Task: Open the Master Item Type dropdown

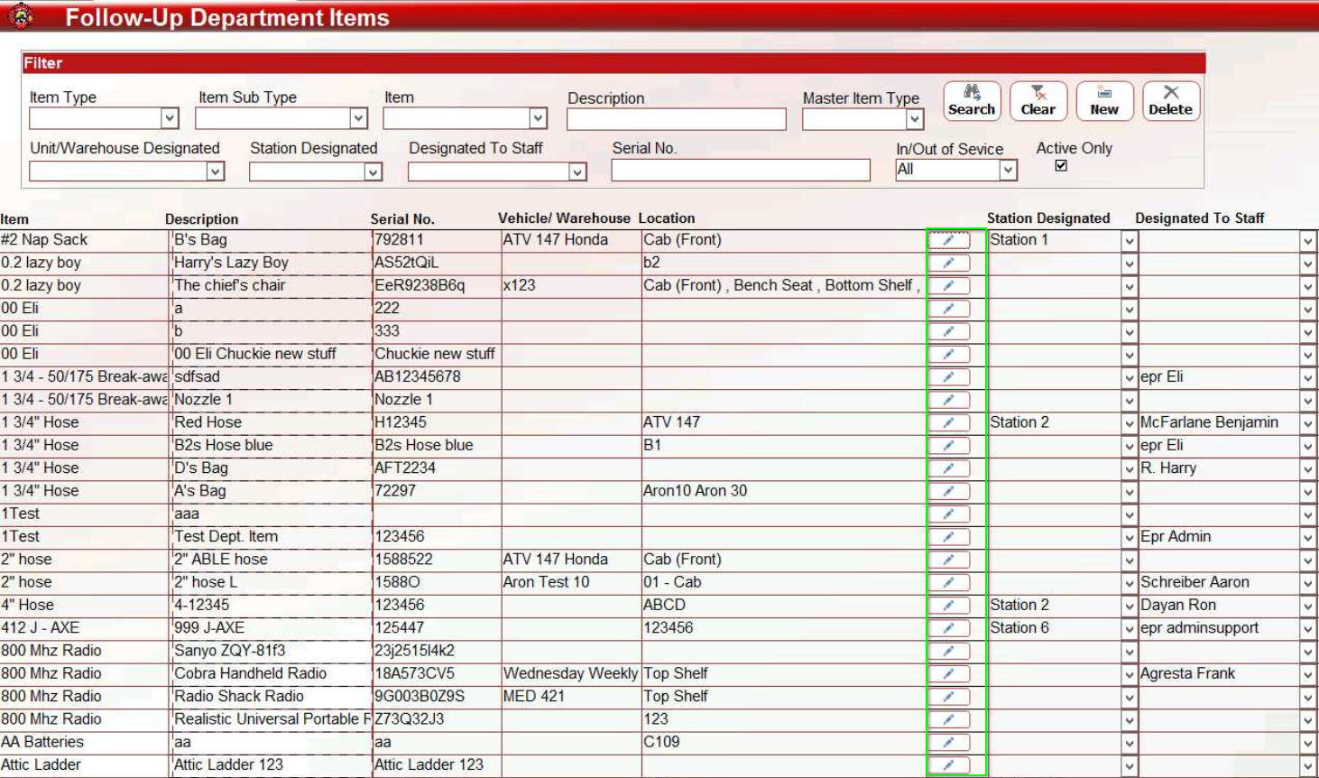Action: 914,119
